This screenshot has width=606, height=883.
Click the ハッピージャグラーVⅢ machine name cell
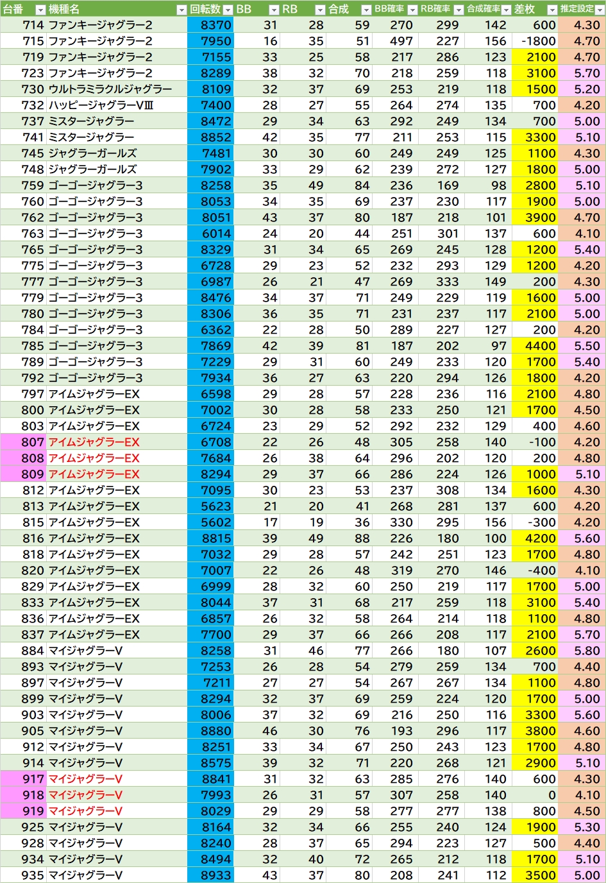(x=117, y=105)
